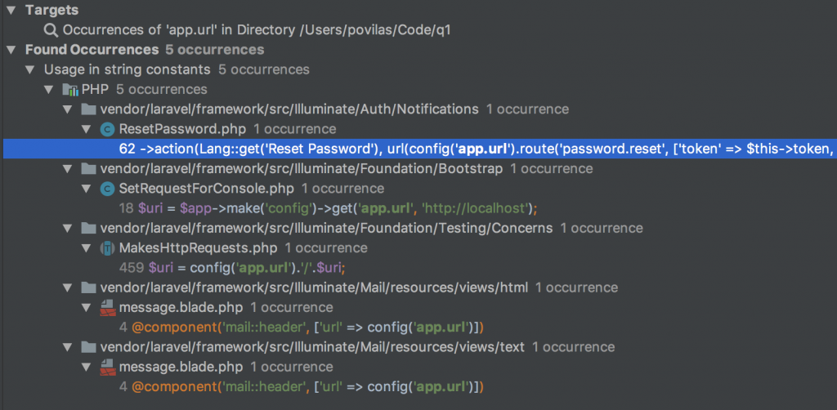Select the ResetPassword.php file row
Image resolution: width=837 pixels, height=410 pixels.
(227, 130)
